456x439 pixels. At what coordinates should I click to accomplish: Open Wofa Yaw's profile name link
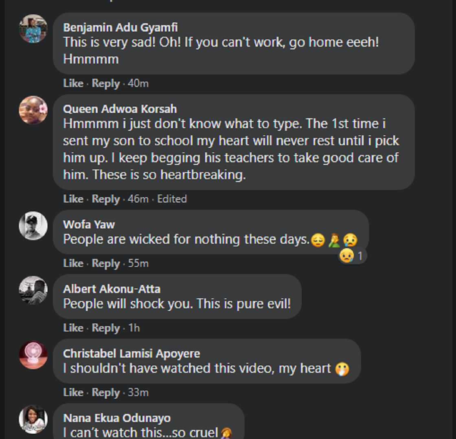click(x=89, y=224)
